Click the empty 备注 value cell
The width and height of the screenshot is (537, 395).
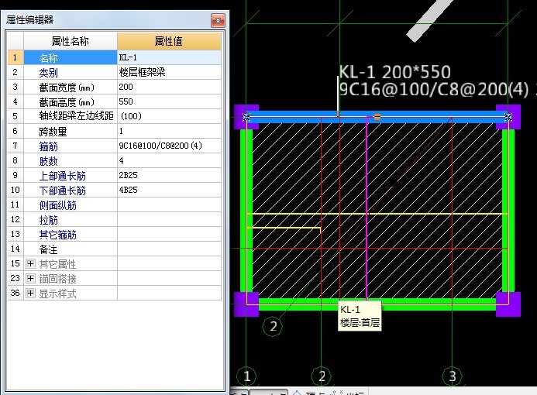tap(169, 249)
